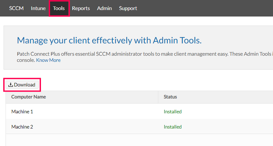Screen dimensions: 273x146
Task: Click the download arrow icon
Action: coord(10,85)
